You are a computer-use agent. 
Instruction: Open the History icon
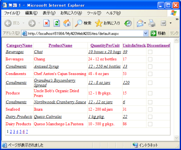click(128, 23)
